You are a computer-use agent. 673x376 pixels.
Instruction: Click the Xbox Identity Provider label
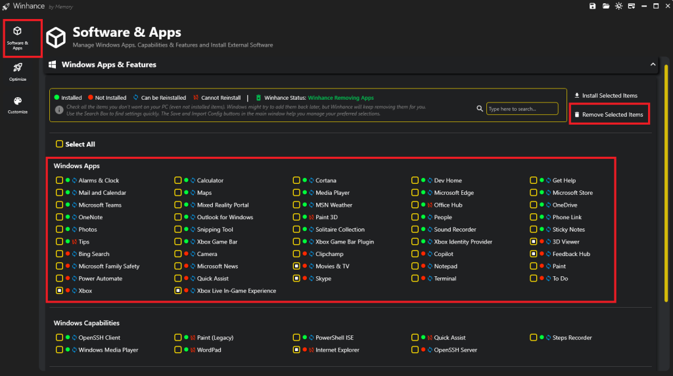coord(463,241)
